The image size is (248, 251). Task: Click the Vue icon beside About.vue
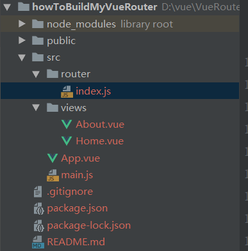pyautogui.click(x=67, y=125)
